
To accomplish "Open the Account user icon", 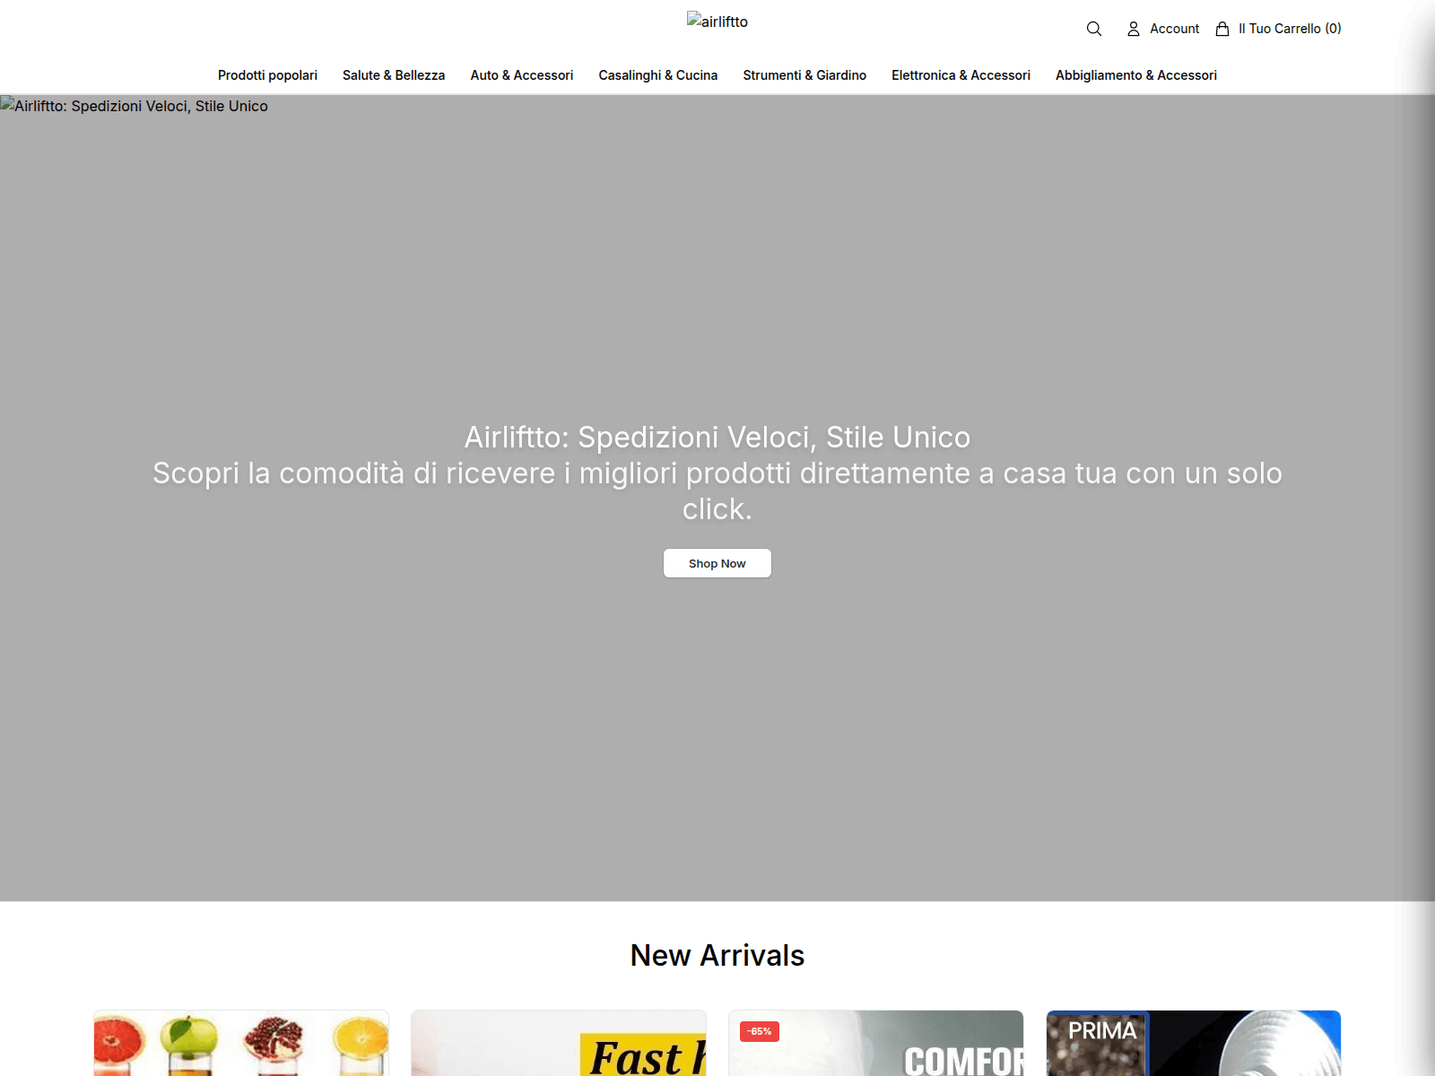I will pyautogui.click(x=1134, y=29).
